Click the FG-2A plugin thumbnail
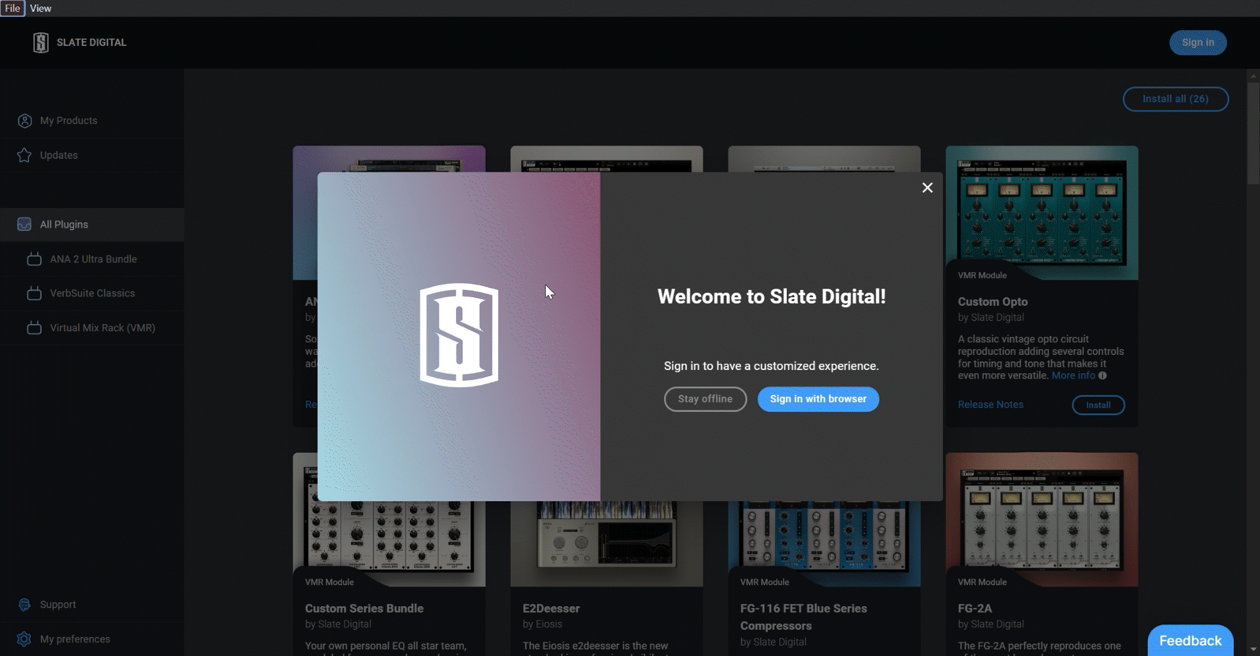The width and height of the screenshot is (1260, 656). (x=1041, y=520)
